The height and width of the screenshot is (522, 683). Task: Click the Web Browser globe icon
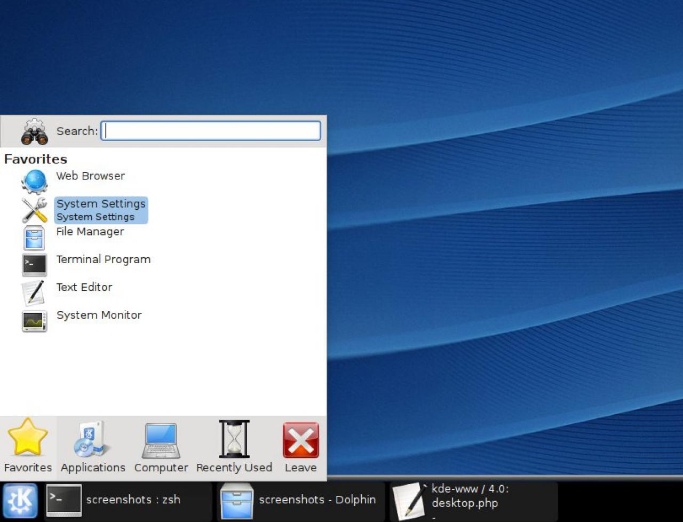[x=35, y=182]
